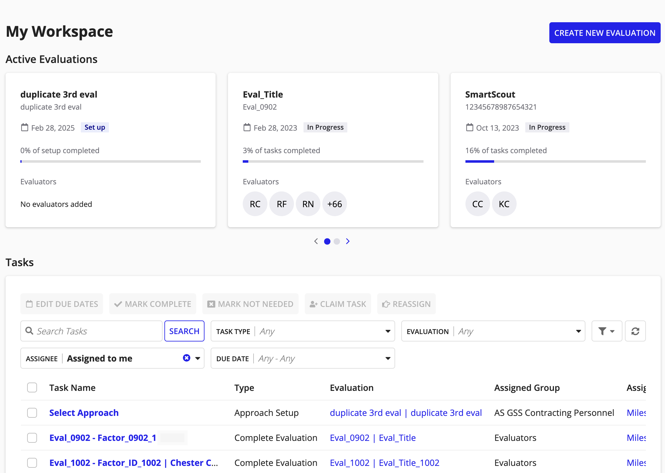The image size is (665, 473).
Task: Show the +66 additional evaluators
Action: (335, 204)
